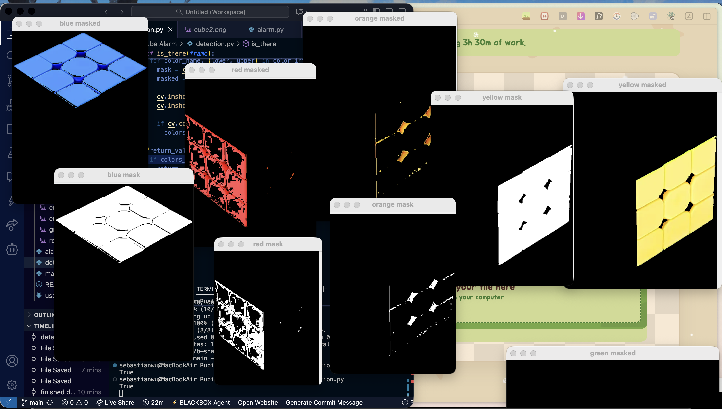This screenshot has width=722, height=409.
Task: Click Generate Commit Message in status bar
Action: coord(324,402)
